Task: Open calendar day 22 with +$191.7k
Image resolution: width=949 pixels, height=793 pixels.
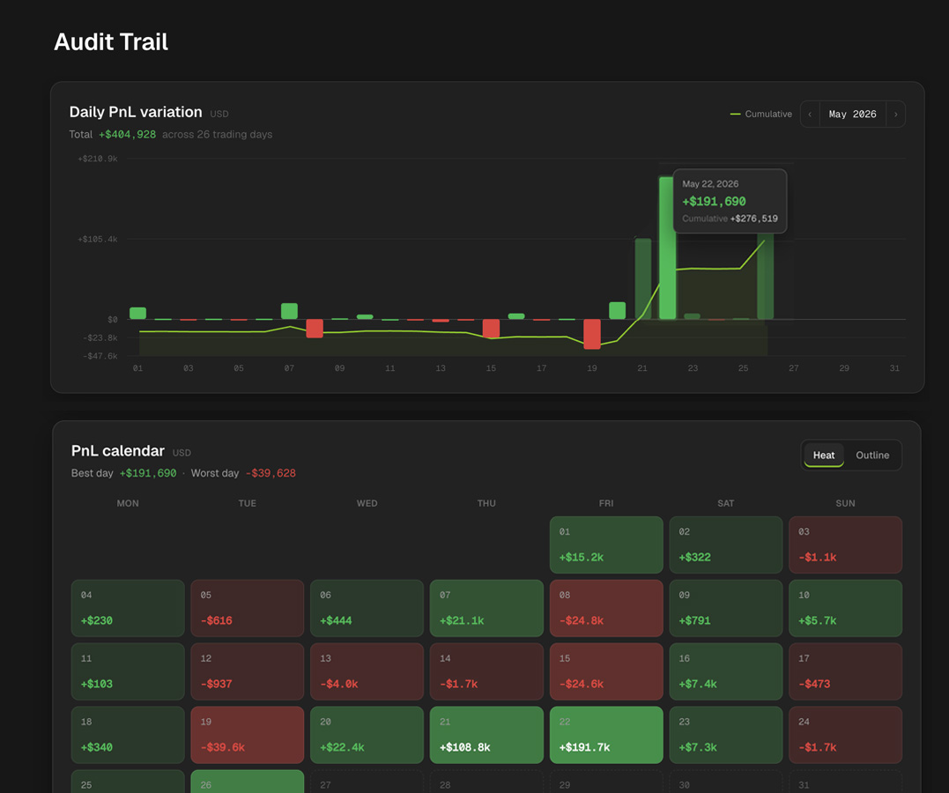Action: click(606, 735)
